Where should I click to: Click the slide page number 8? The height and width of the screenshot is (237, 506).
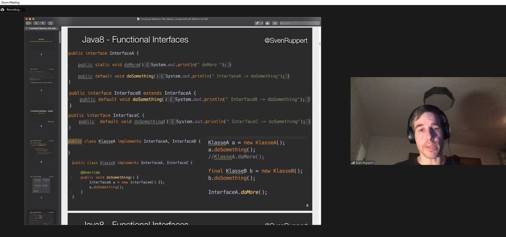click(307, 205)
